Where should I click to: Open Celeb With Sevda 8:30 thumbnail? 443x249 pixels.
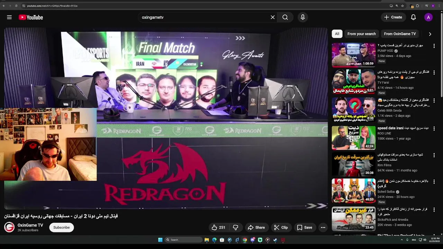point(353,109)
